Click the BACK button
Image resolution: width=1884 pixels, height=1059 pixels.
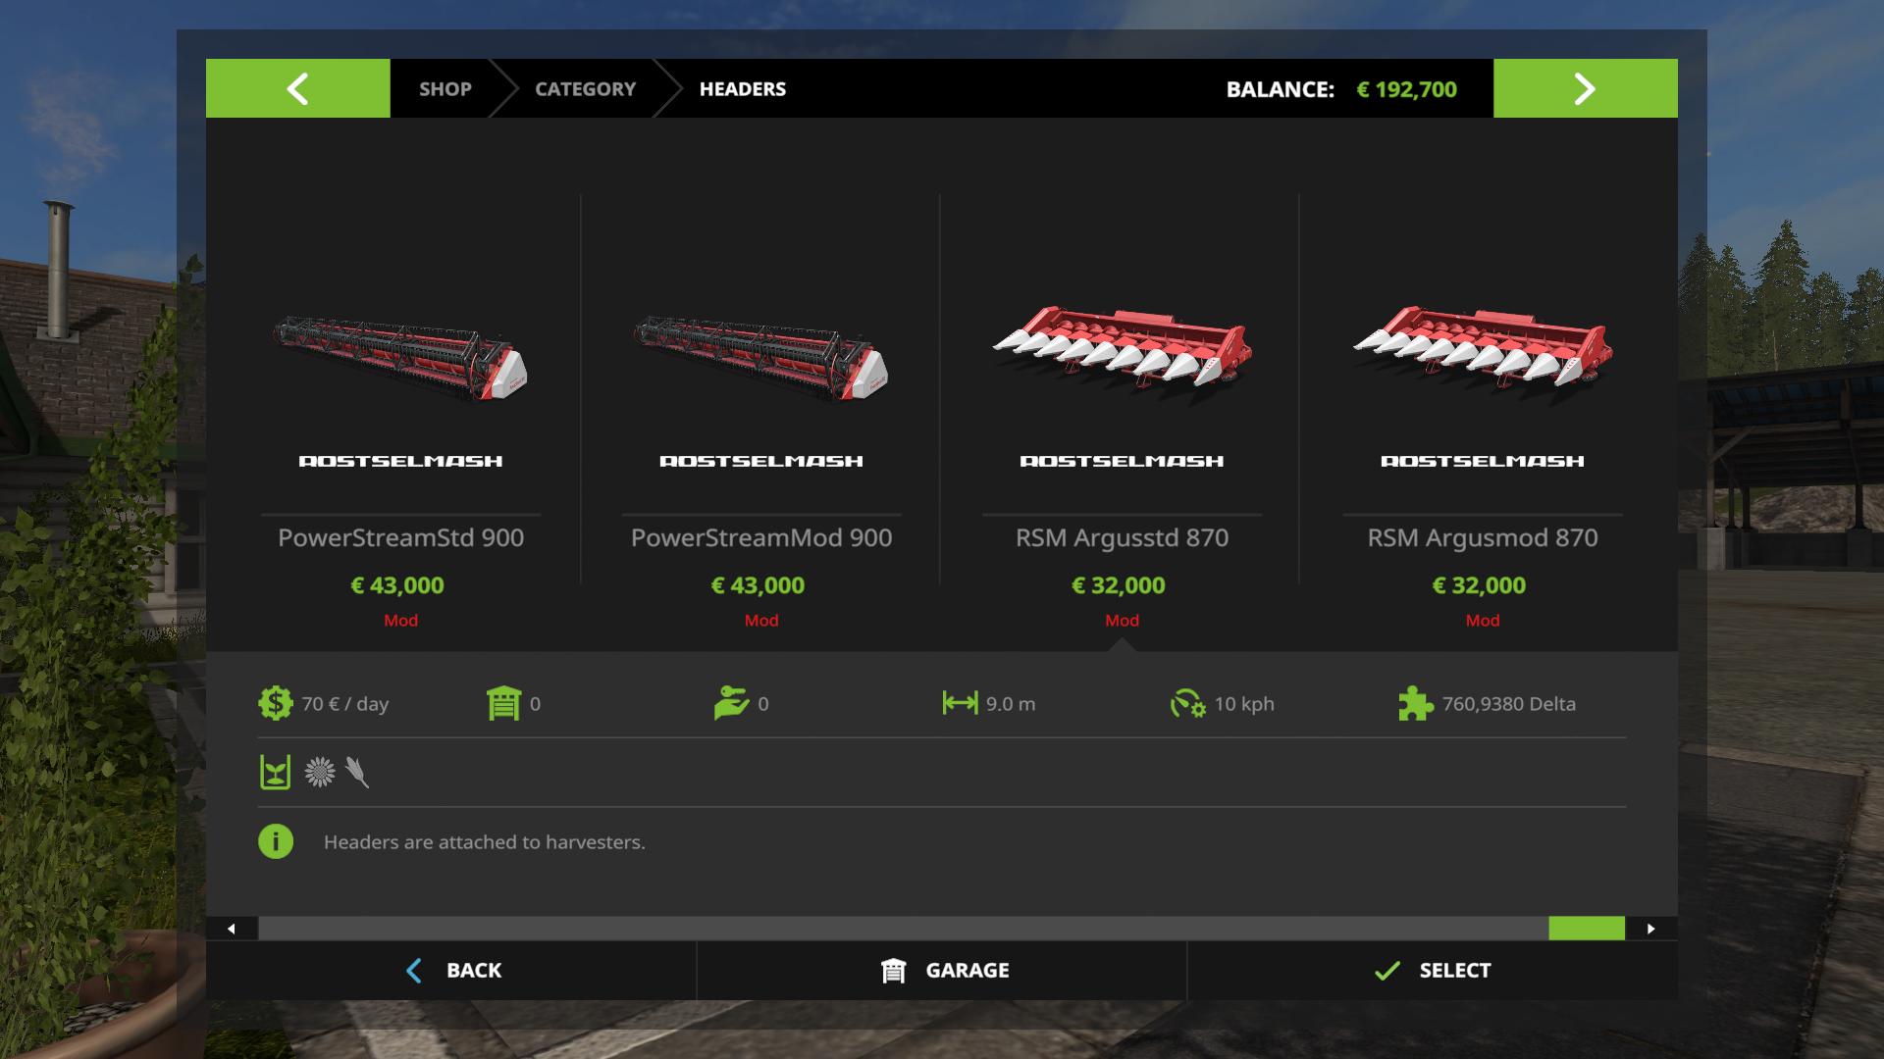[451, 970]
